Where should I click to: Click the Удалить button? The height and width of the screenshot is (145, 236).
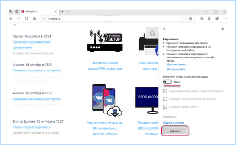tap(175, 131)
